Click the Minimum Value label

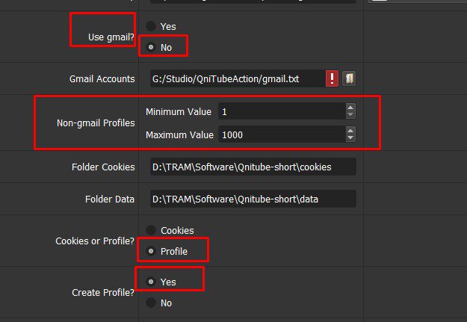(x=179, y=112)
